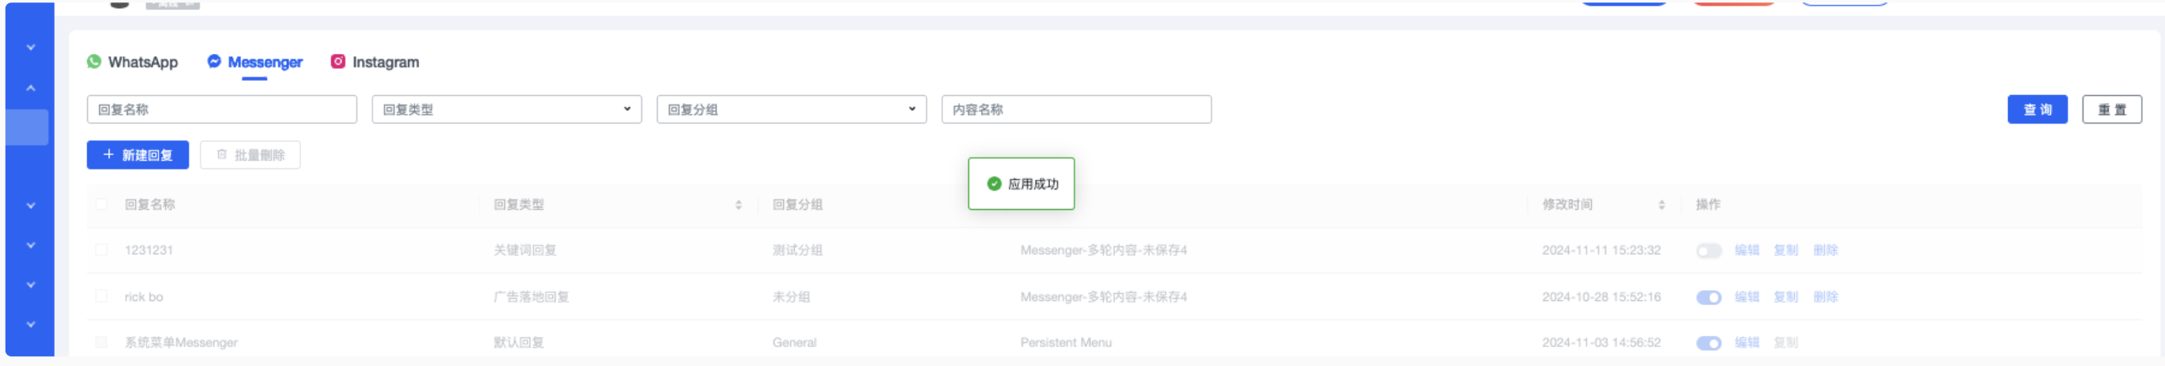
Task: Click the green success checkmark icon
Action: coord(995,184)
